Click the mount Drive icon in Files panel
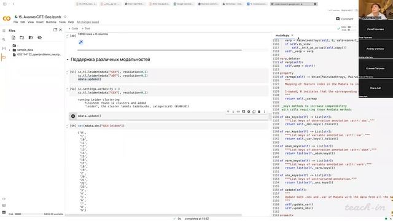Image resolution: width=393 pixels, height=221 pixels. tap(31, 37)
